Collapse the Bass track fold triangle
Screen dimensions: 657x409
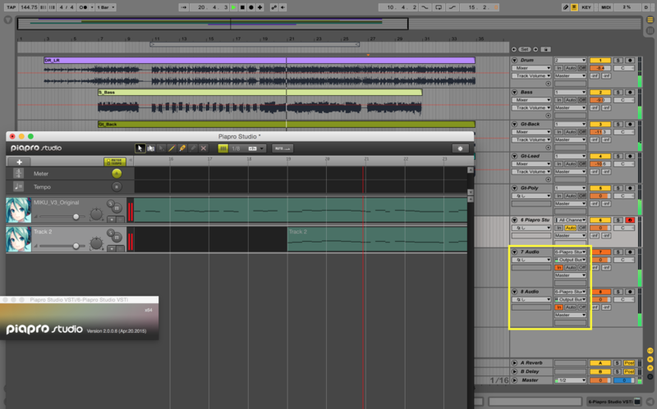click(x=515, y=92)
